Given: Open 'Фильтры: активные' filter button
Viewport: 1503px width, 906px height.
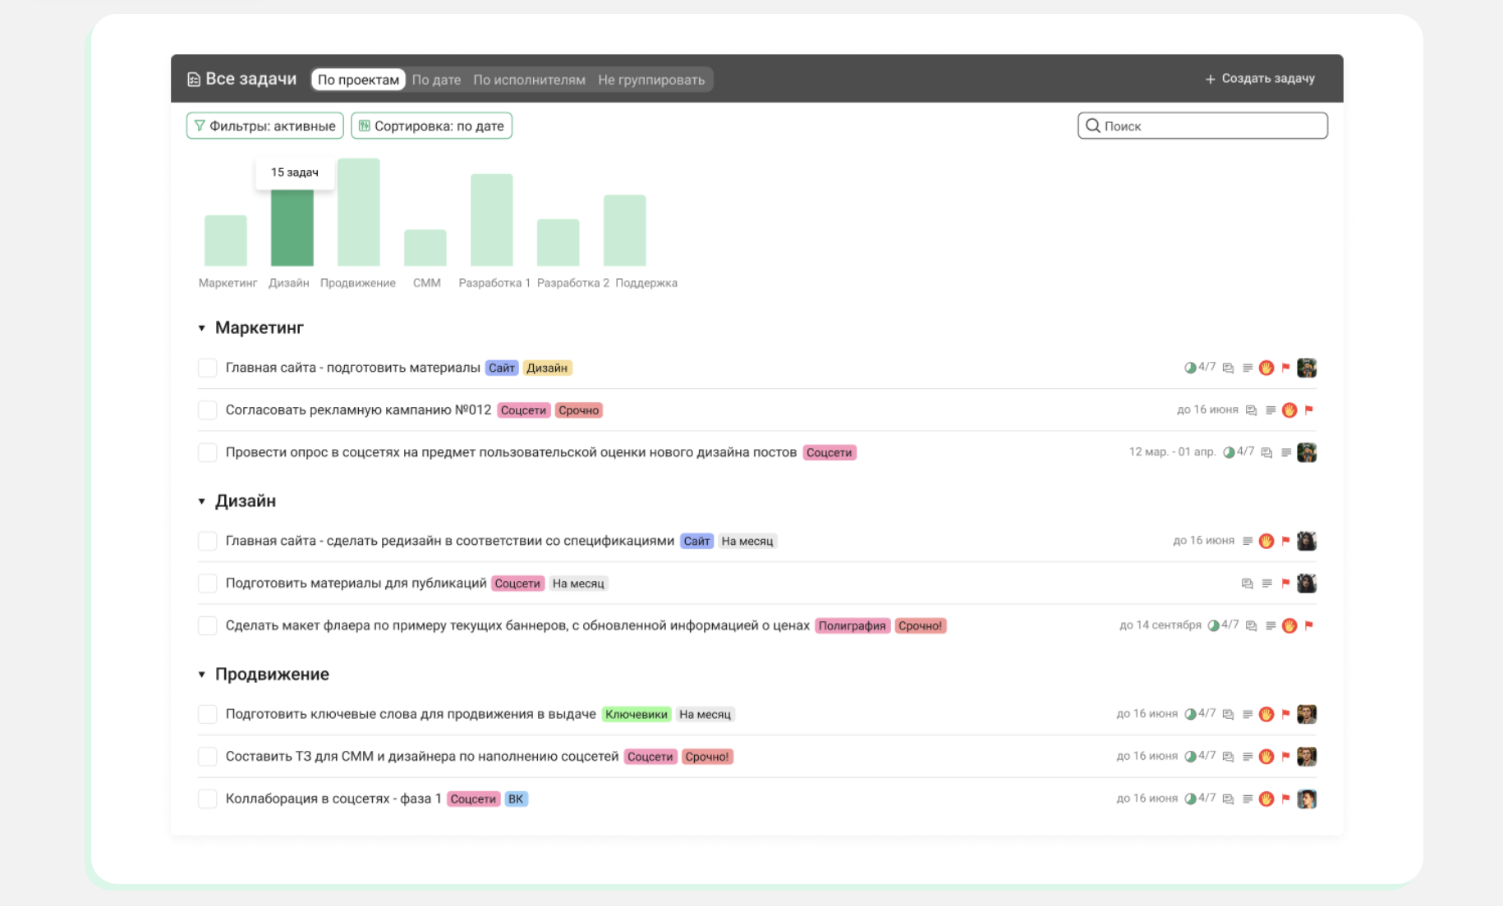Looking at the screenshot, I should click(x=264, y=126).
